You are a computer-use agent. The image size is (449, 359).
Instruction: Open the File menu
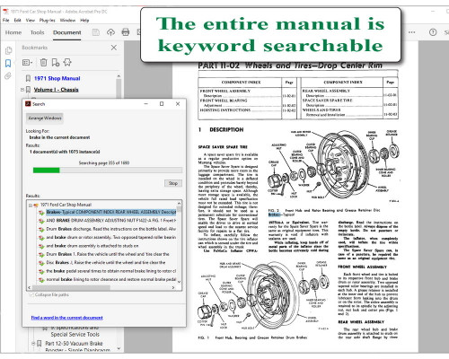click(6, 21)
